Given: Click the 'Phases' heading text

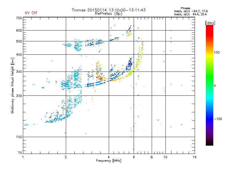Looking at the screenshot, I should (185, 8).
